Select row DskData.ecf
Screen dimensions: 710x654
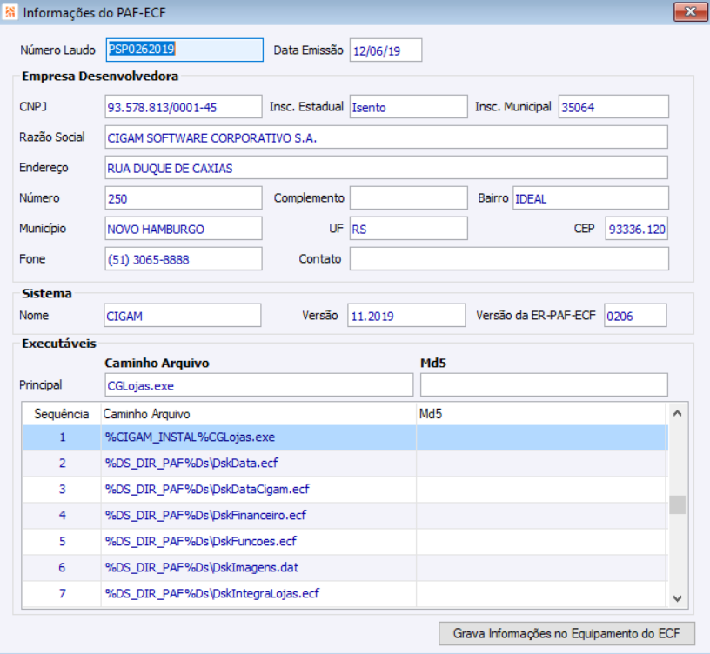[345, 463]
